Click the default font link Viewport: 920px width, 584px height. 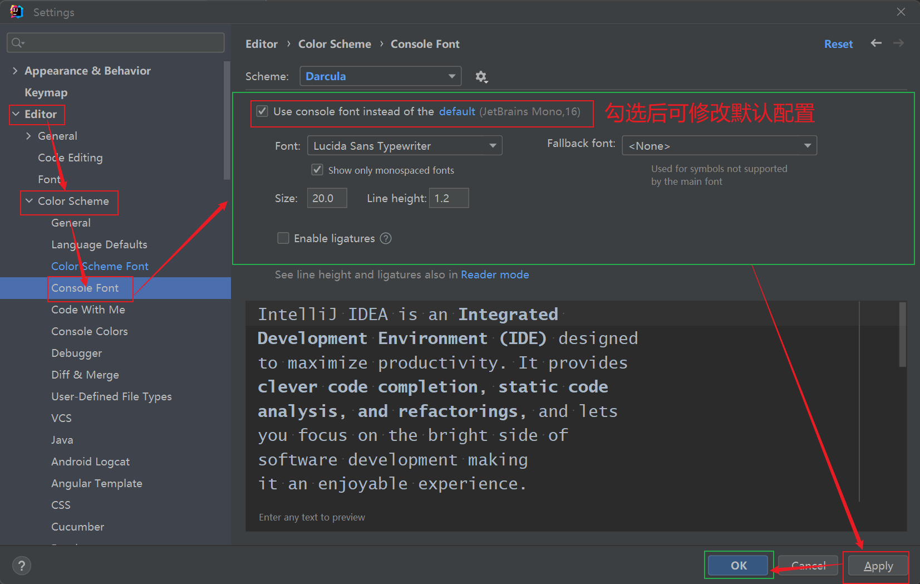pos(457,111)
